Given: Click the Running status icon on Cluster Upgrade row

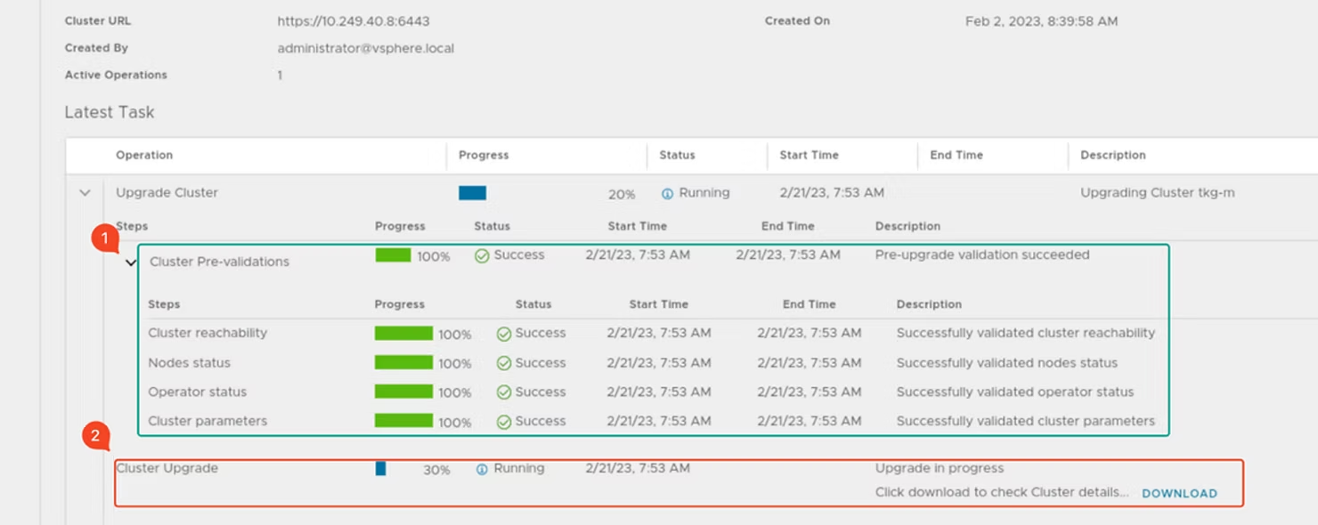Looking at the screenshot, I should 480,468.
